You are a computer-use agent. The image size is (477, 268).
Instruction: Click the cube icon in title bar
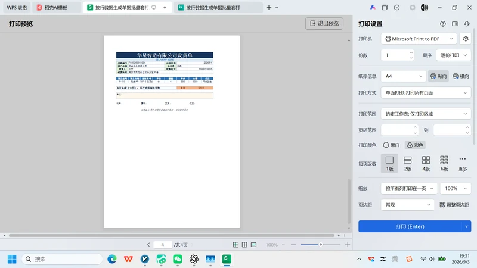[397, 7]
